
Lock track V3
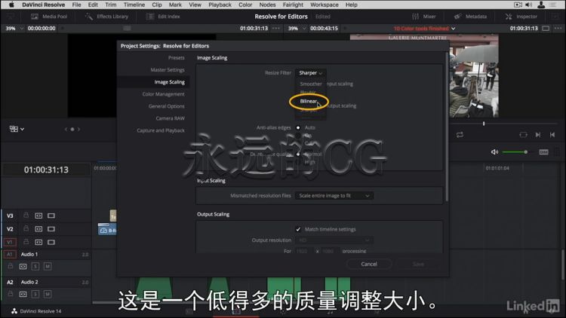(26, 216)
